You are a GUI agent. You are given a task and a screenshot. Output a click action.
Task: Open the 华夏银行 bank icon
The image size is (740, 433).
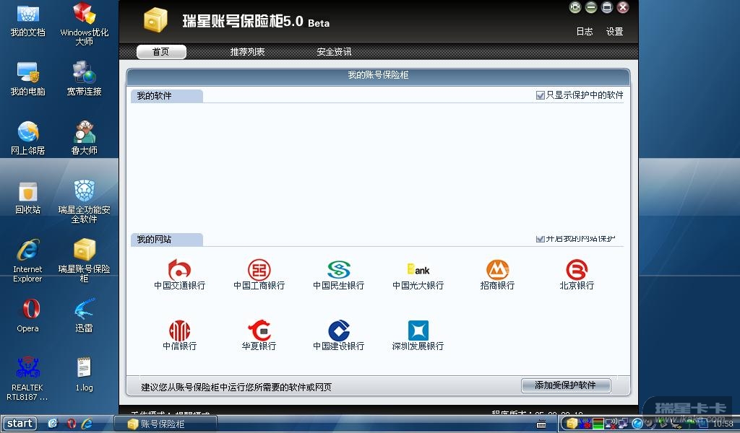pos(259,331)
